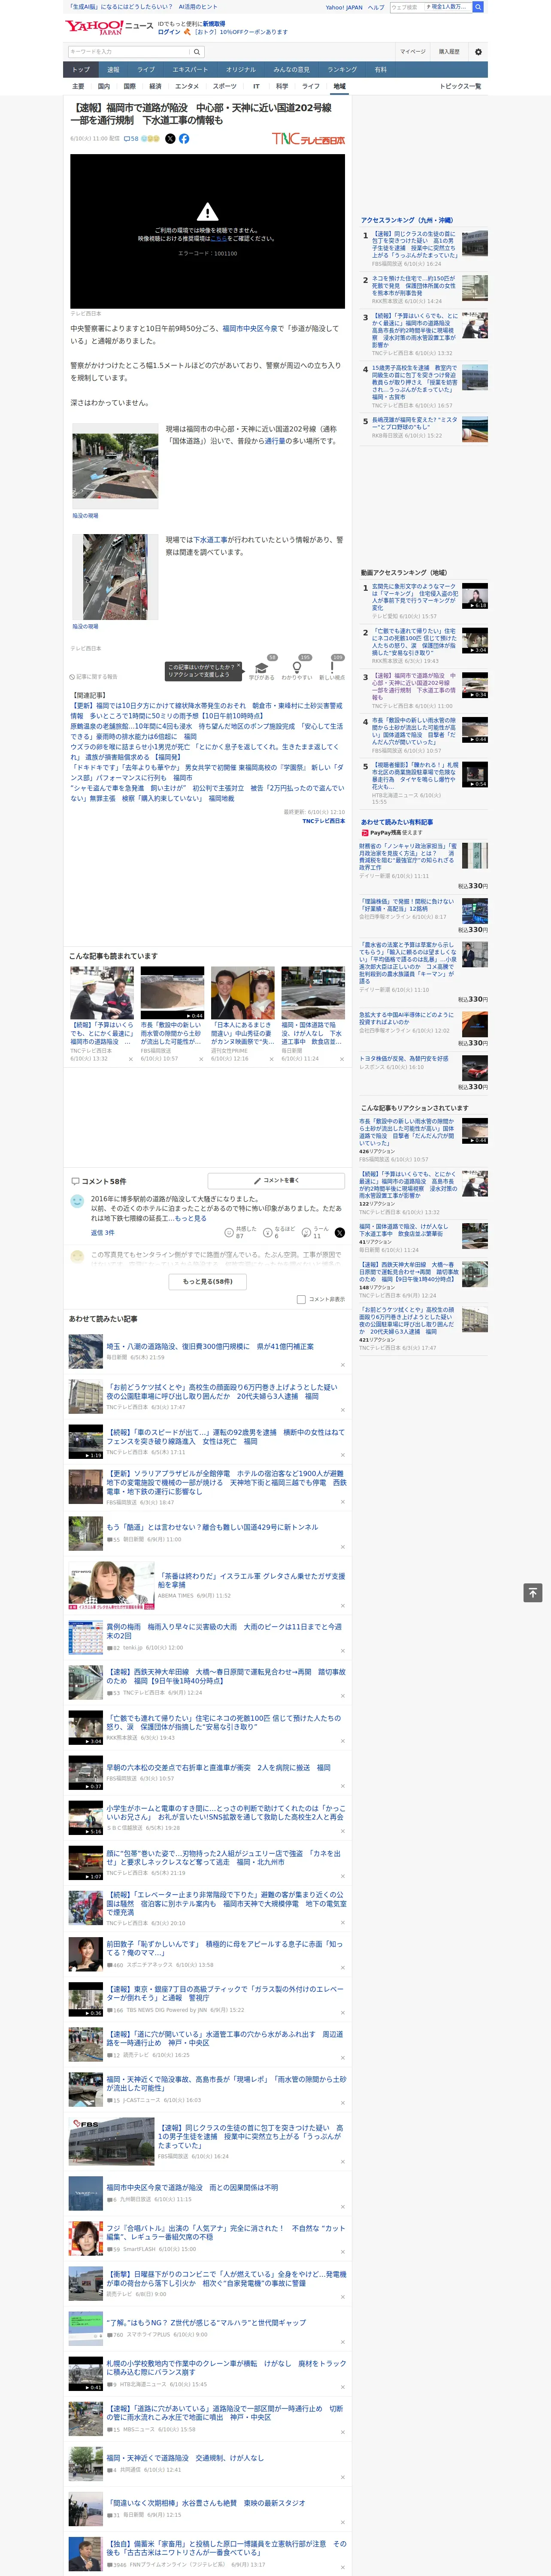This screenshot has height=2576, width=551.
Task: Select the 速報 navigation tab
Action: pyautogui.click(x=113, y=69)
